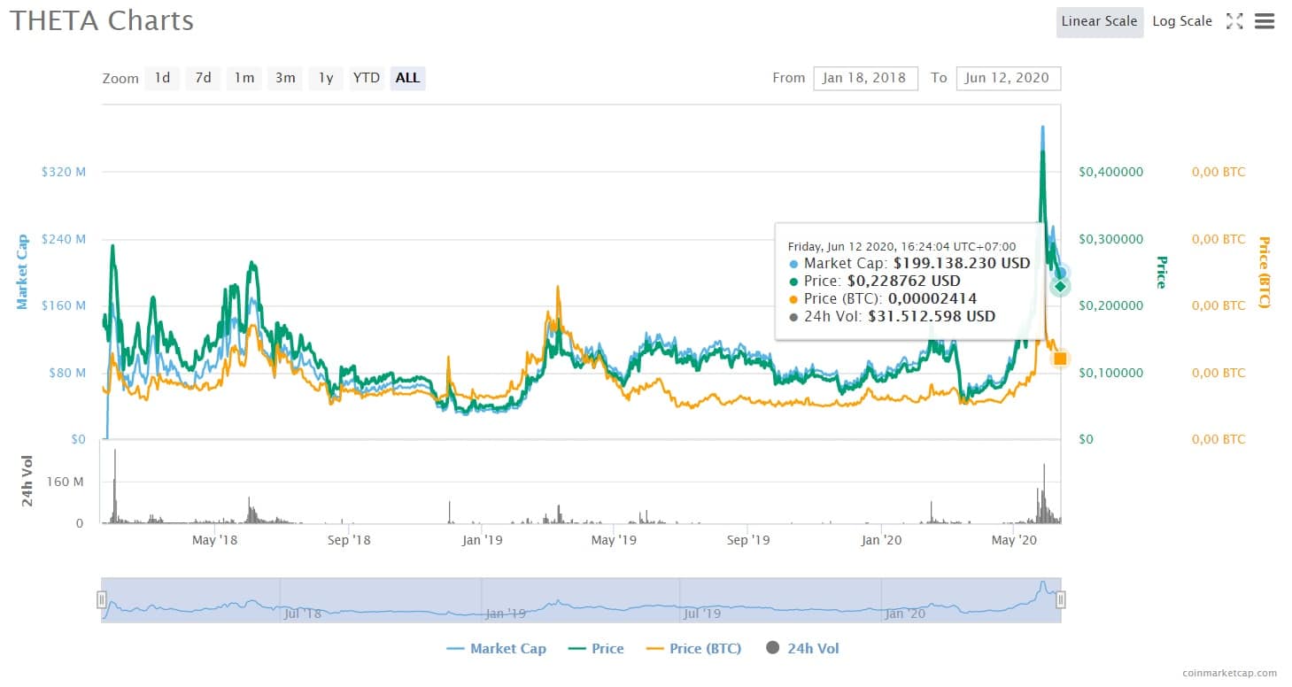This screenshot has height=687, width=1292.
Task: Select the YTD zoom range
Action: click(x=367, y=78)
